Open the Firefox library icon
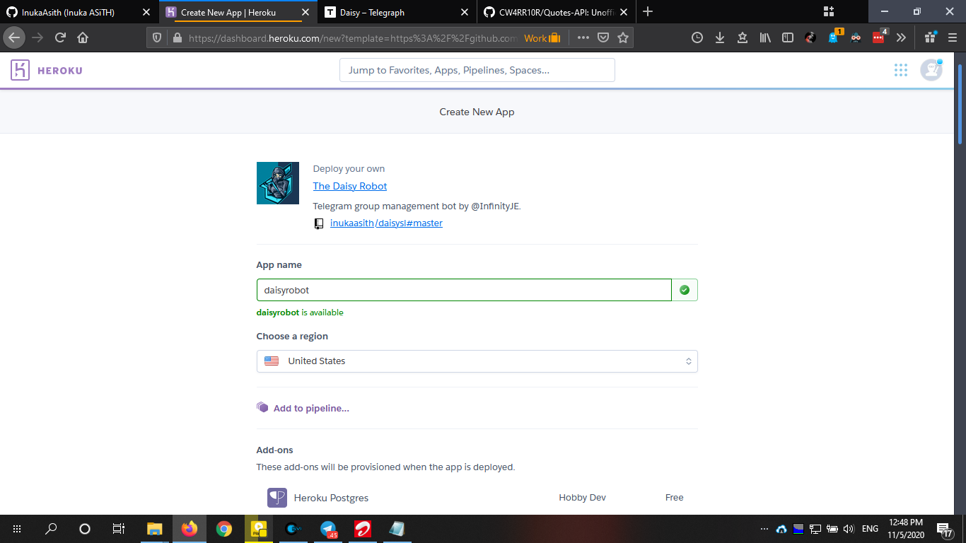The image size is (966, 543). (x=765, y=37)
